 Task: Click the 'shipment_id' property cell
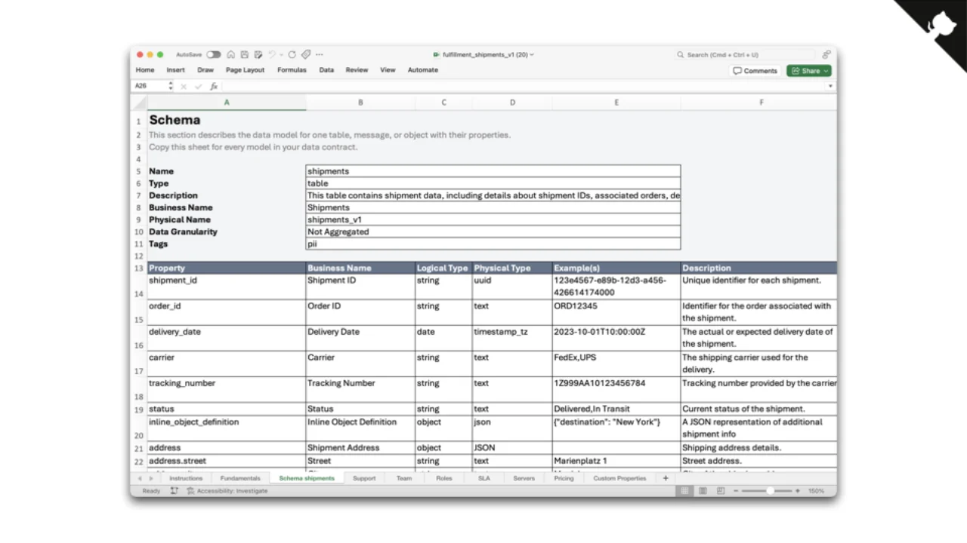(x=227, y=287)
